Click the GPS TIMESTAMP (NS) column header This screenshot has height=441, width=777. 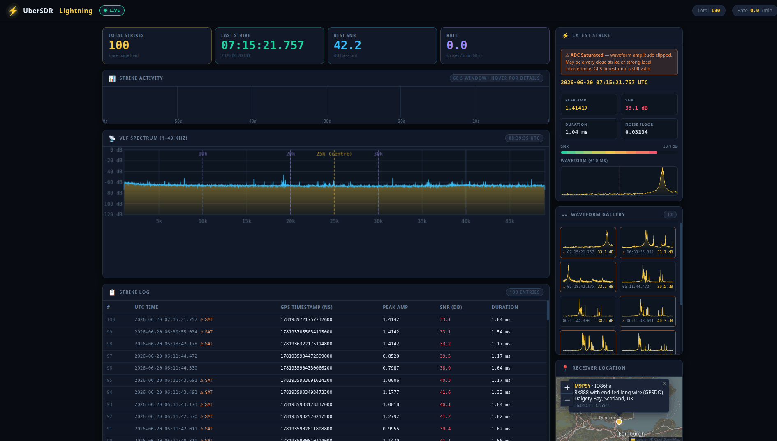(306, 307)
